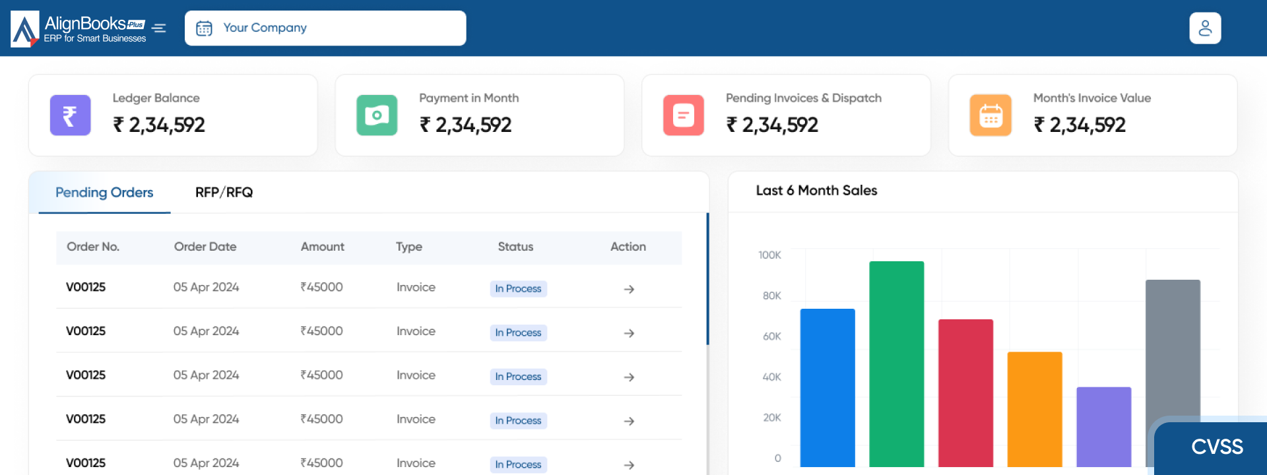This screenshot has height=475, width=1267.
Task: Click the orders table vertical scrollbar
Action: pos(707,278)
